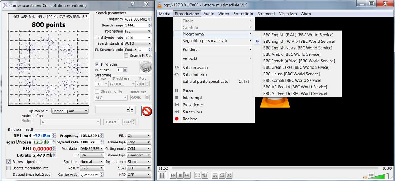This screenshot has height=181, width=395.
Task: Open Segnalibri personalizzati submenu entry
Action: 213,41
